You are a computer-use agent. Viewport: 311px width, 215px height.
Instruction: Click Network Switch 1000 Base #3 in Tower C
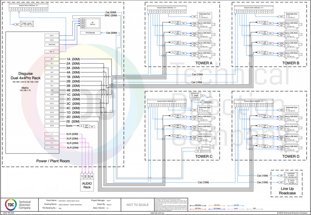[x=167, y=103]
